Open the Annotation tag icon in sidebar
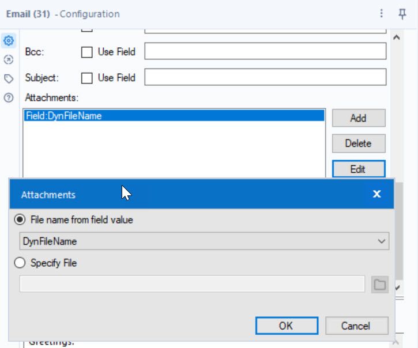This screenshot has height=348, width=418. (9, 78)
